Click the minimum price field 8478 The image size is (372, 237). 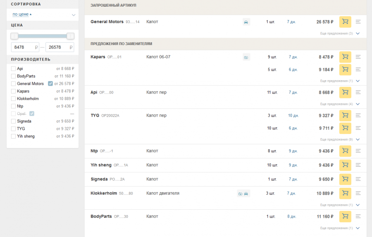pyautogui.click(x=25, y=47)
